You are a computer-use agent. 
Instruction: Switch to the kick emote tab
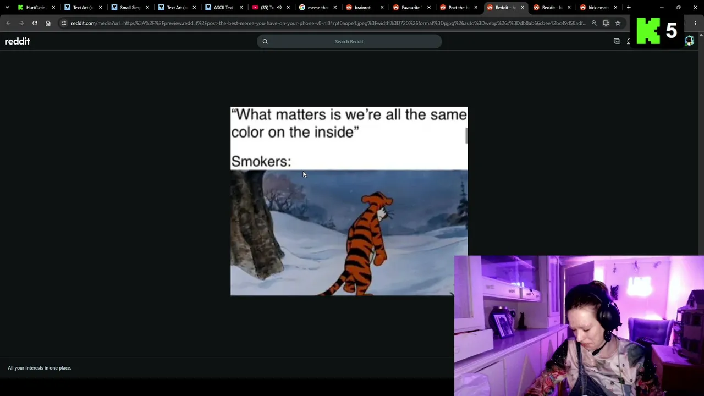pyautogui.click(x=598, y=8)
